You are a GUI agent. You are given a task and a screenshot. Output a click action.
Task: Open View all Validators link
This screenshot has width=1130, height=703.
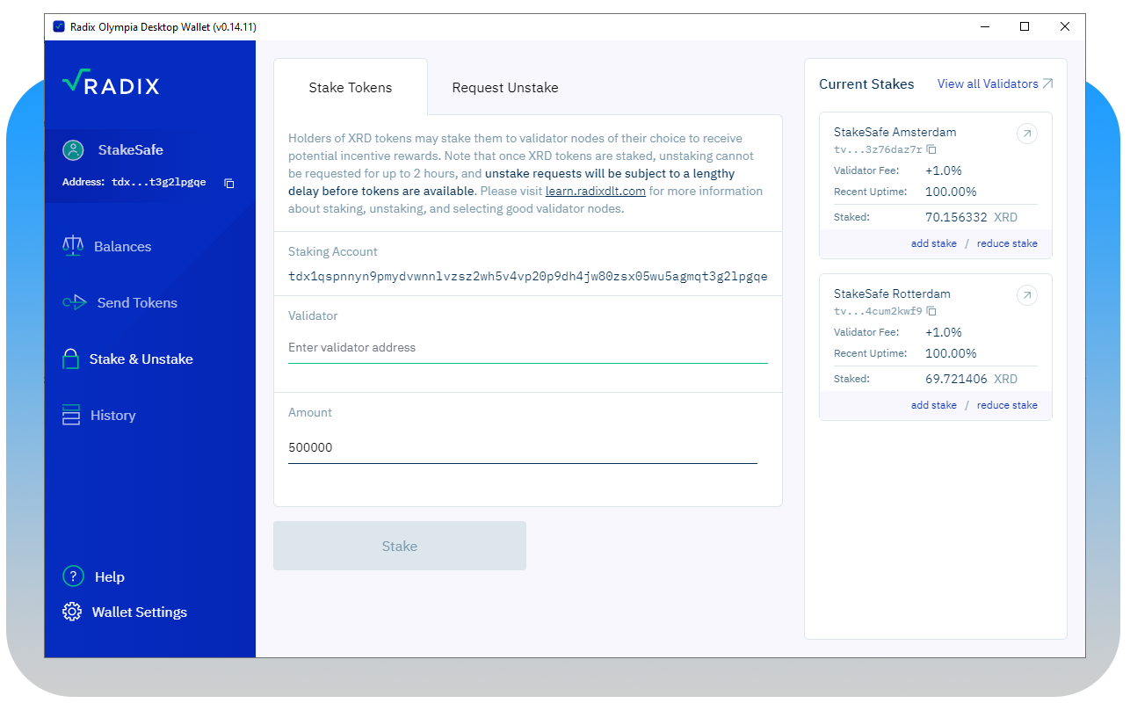click(x=995, y=84)
